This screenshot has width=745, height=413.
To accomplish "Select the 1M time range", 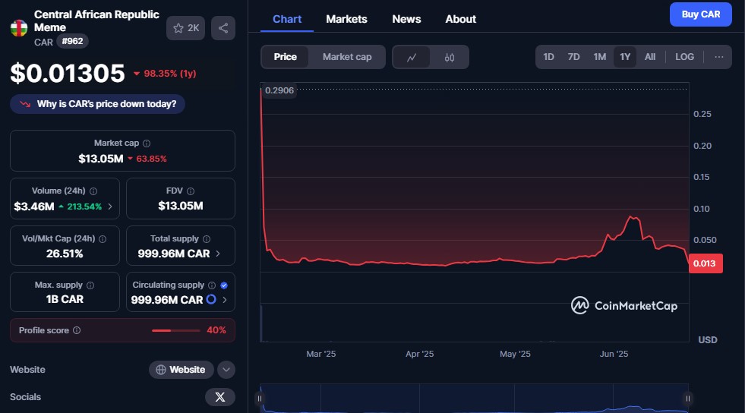I will [x=600, y=57].
